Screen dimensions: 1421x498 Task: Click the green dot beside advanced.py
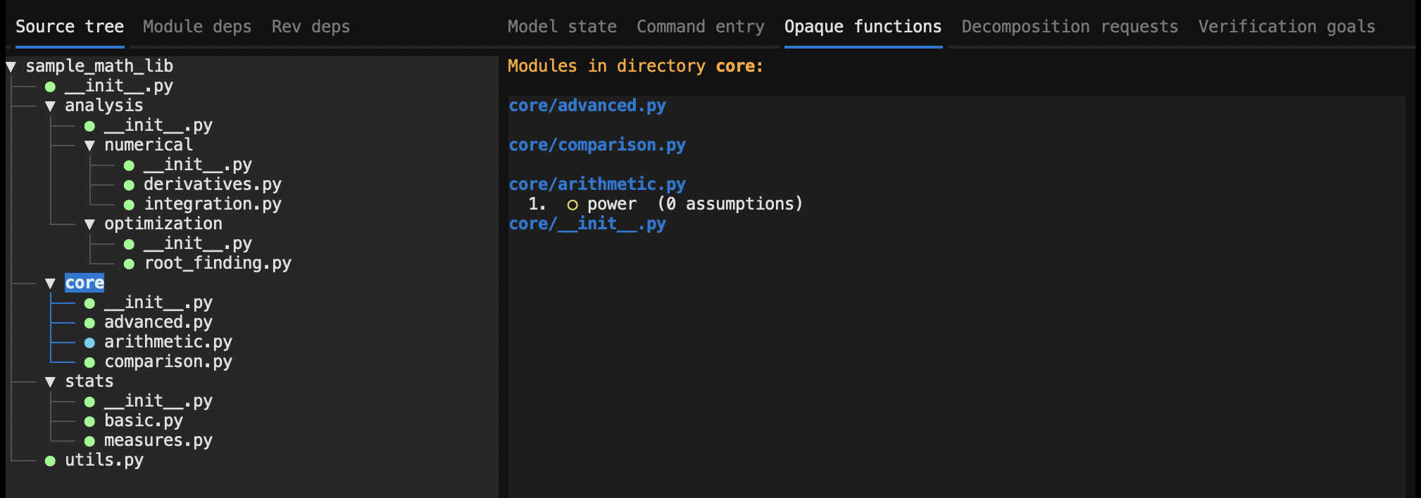pos(89,324)
